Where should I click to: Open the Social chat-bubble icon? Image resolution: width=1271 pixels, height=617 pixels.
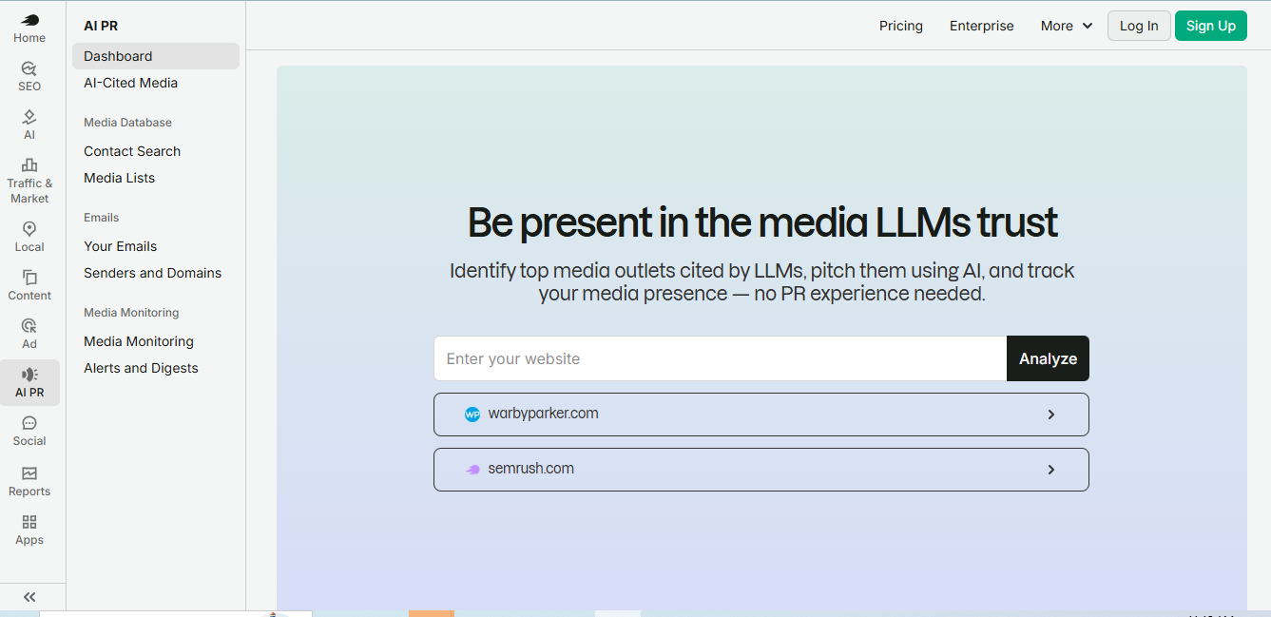pyautogui.click(x=29, y=423)
